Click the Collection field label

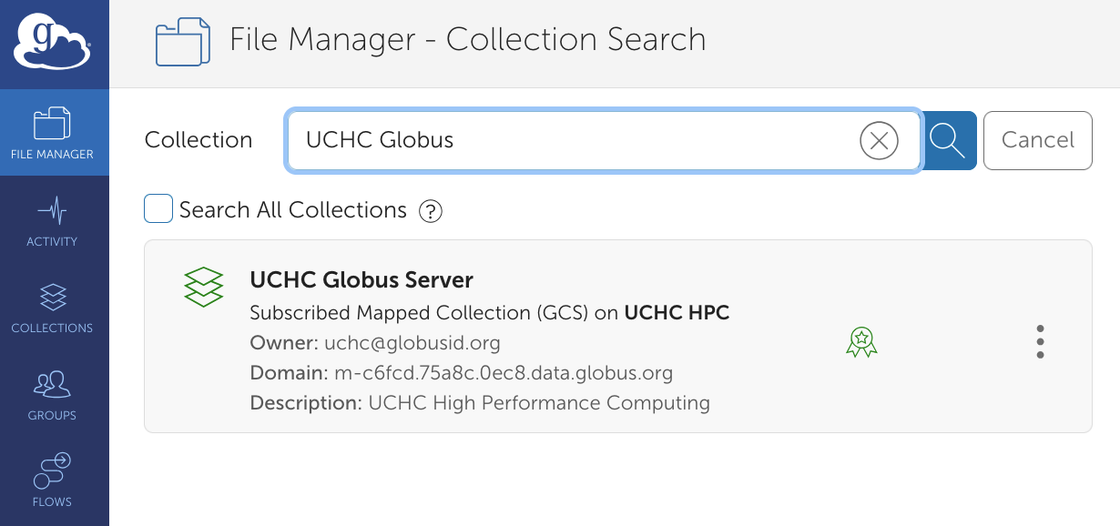point(199,140)
